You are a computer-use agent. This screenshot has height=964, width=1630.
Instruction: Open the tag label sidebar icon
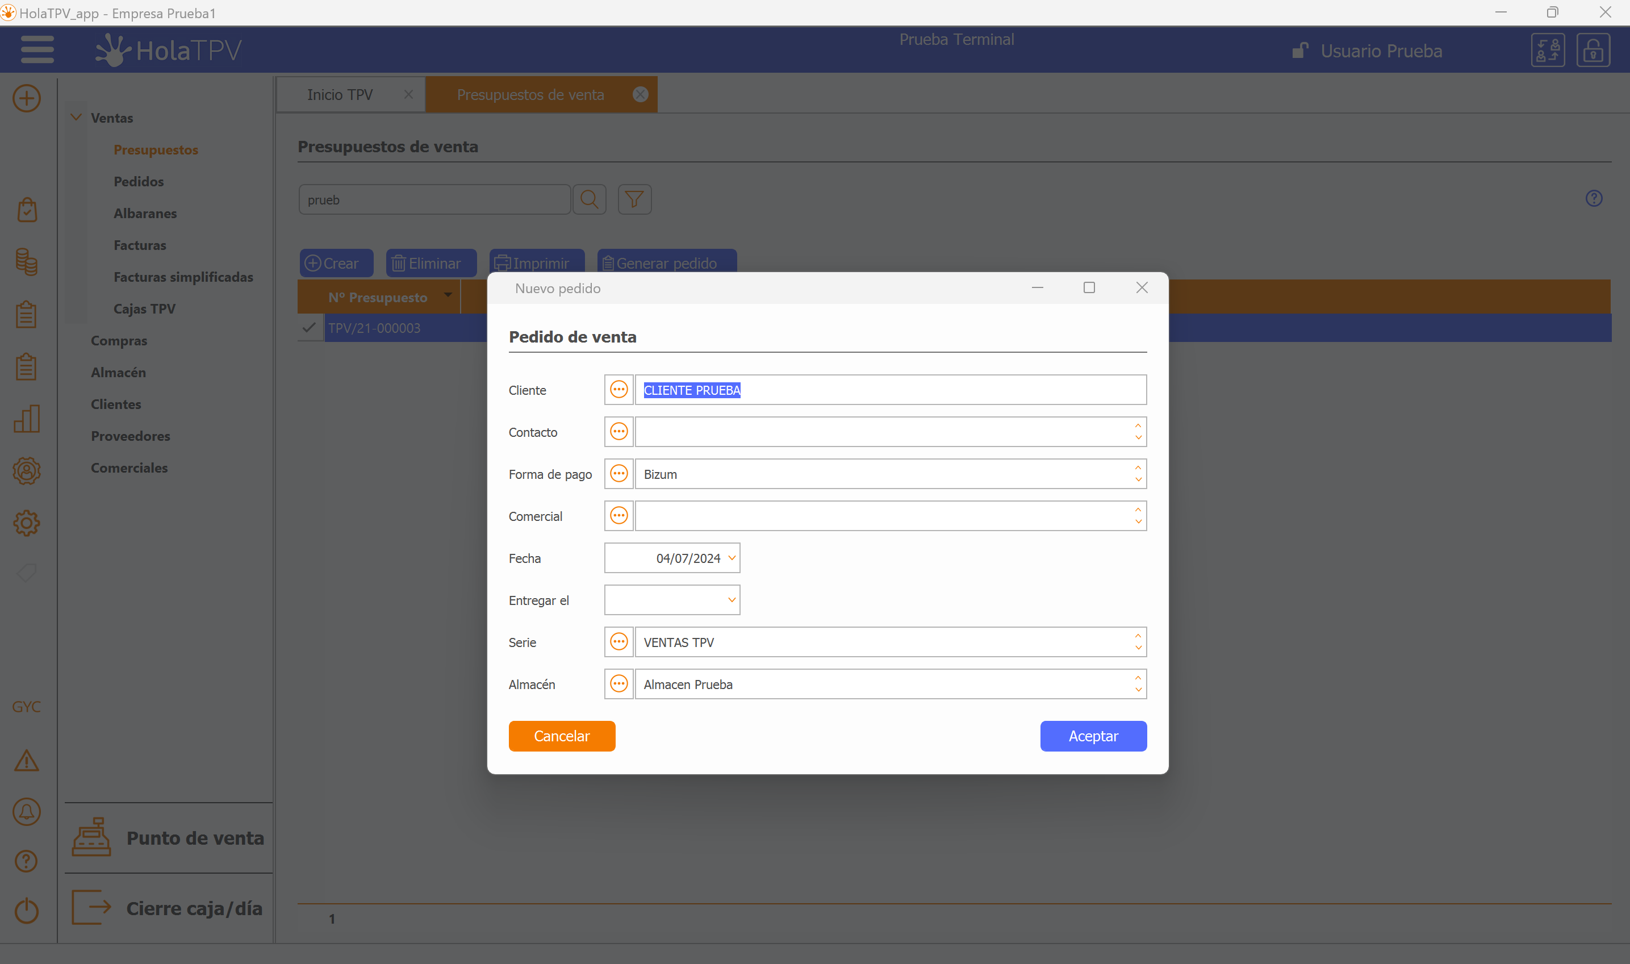[27, 573]
